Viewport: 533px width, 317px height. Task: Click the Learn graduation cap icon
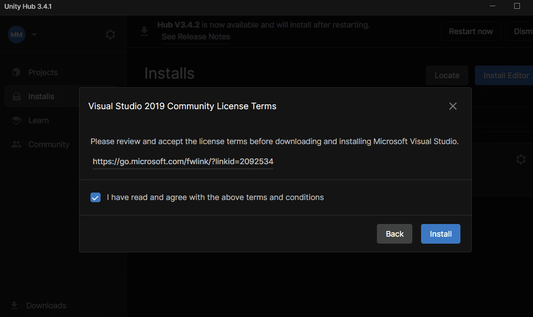[17, 121]
